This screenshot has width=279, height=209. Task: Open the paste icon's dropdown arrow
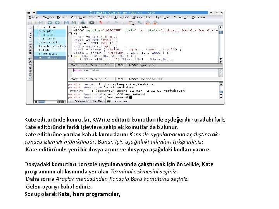pos(133,24)
